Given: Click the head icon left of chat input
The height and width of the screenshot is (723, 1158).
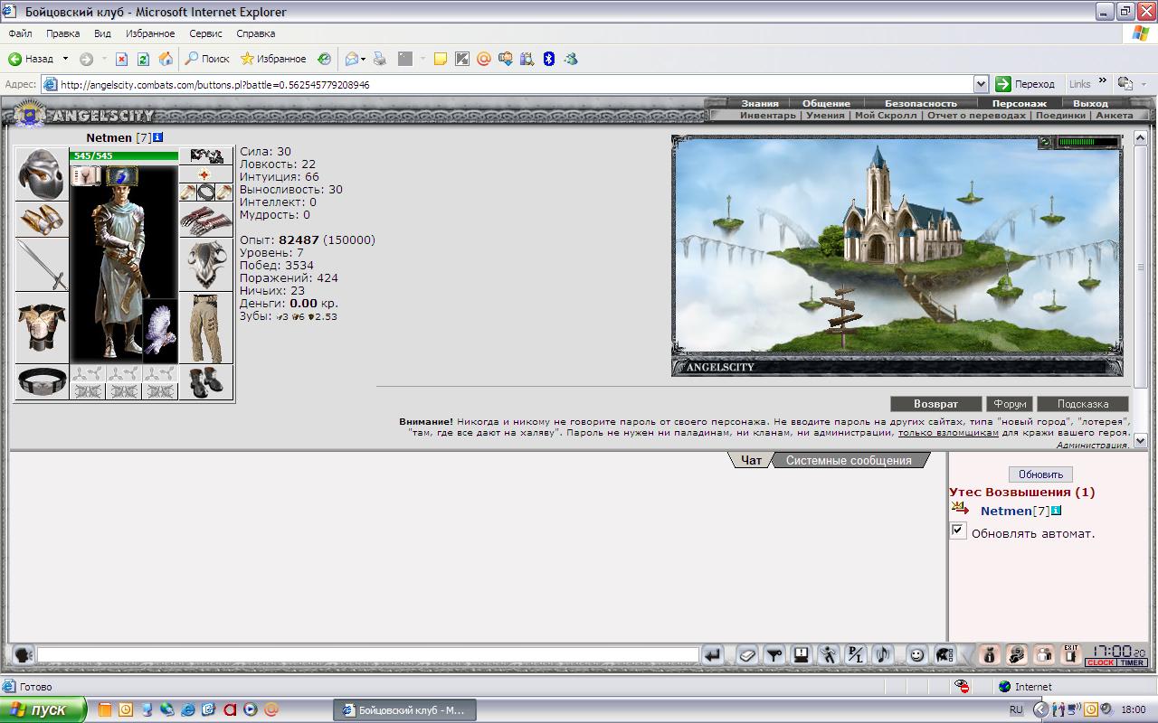Looking at the screenshot, I should click(23, 655).
